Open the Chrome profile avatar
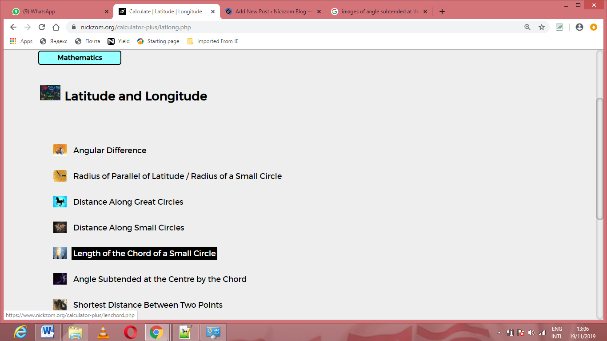Screen dimensions: 607x341 click(x=579, y=27)
